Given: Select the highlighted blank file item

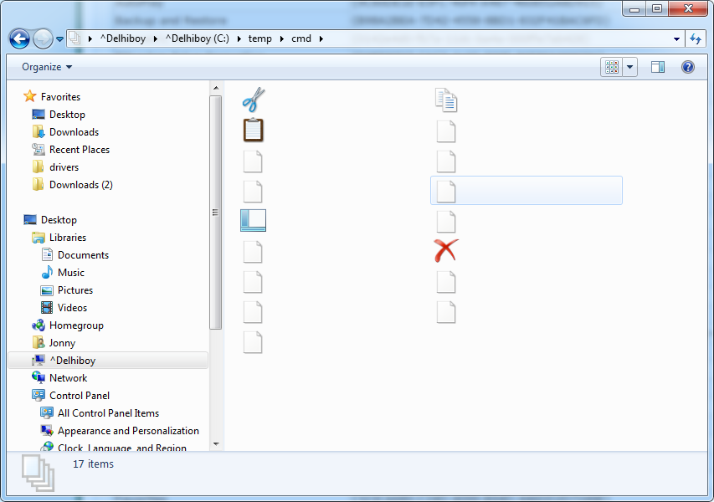Looking at the screenshot, I should (x=527, y=190).
